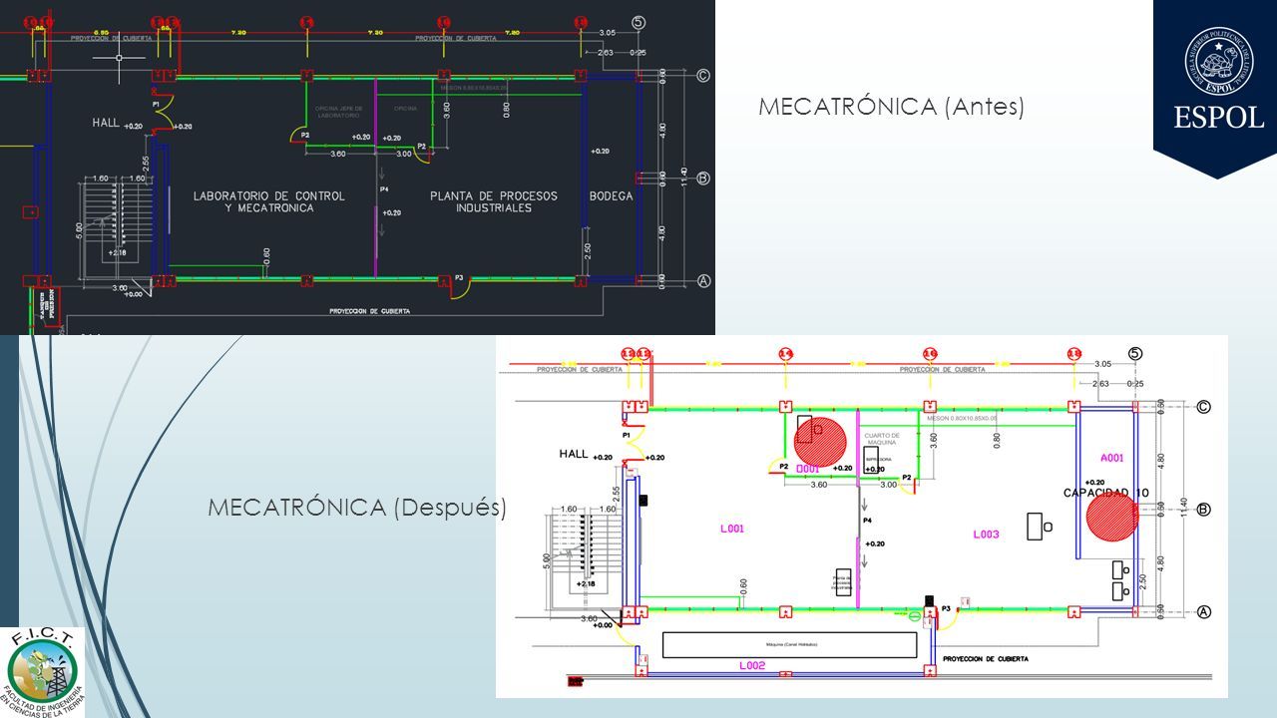Click the bottom PROYECCION DE CUBIERTA label in Antes drawing
Screen dimensions: 1277x718
coord(370,311)
